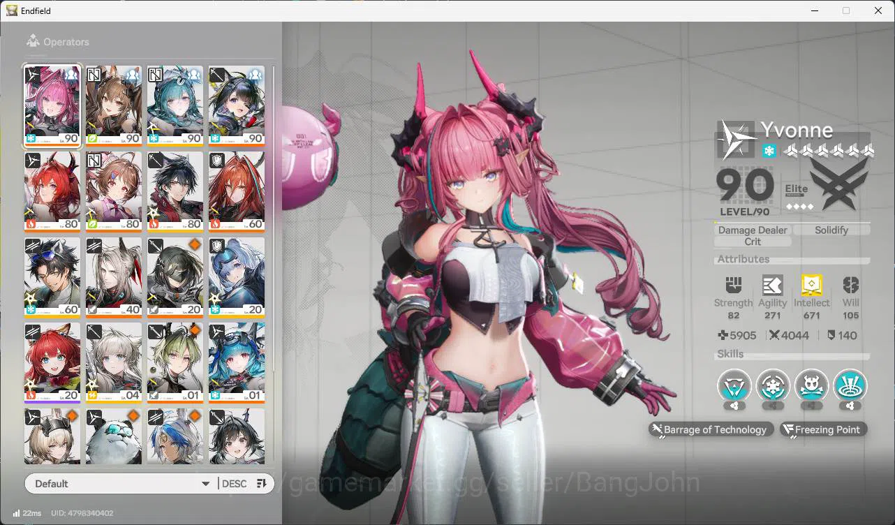This screenshot has width=895, height=525.
Task: Select the pink-haired Yvonne level 90 card
Action: 52,105
